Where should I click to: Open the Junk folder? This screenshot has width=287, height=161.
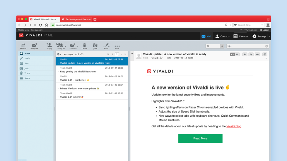(36, 68)
